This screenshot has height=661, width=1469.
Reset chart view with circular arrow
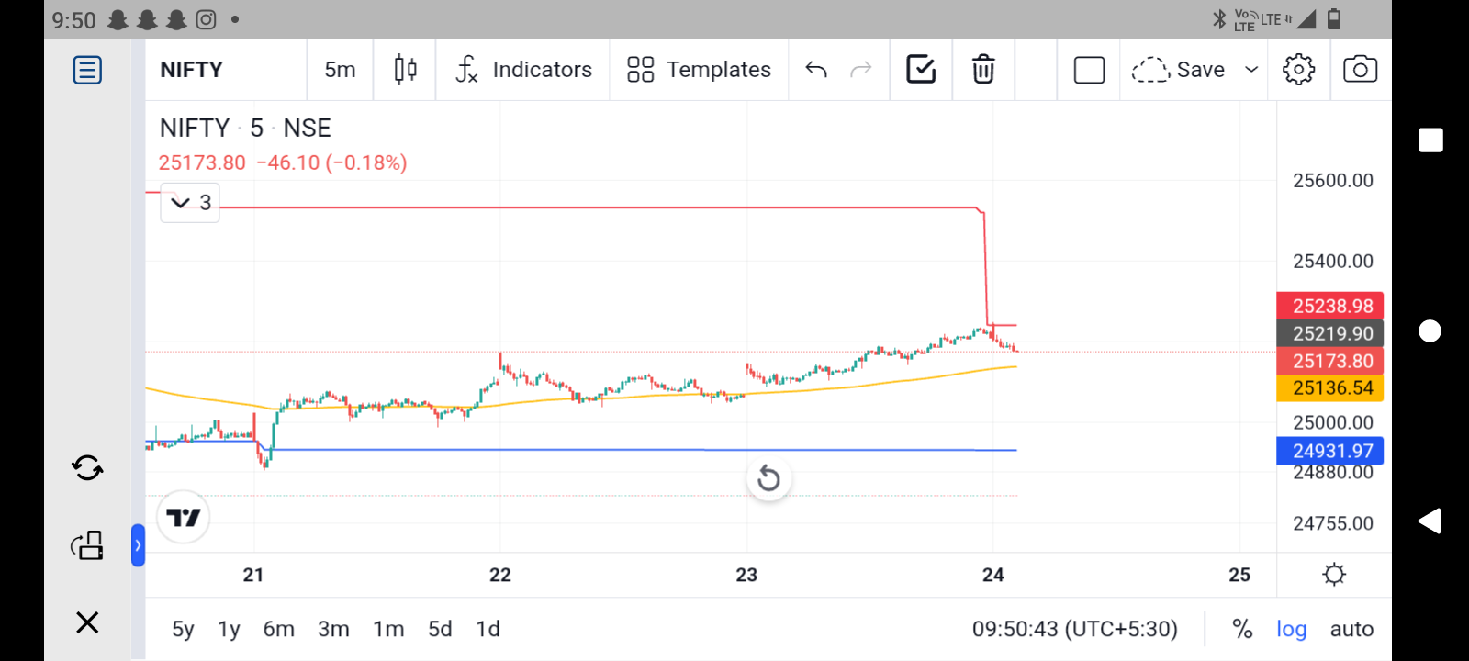click(x=769, y=478)
